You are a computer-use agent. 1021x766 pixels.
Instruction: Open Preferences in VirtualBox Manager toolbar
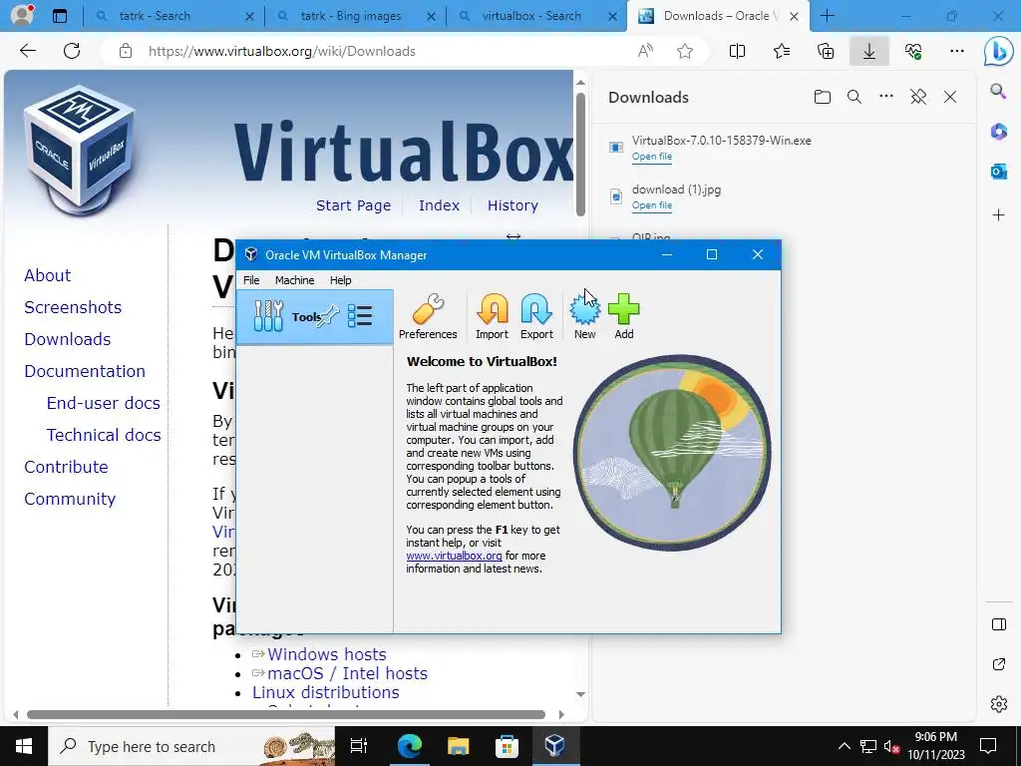pyautogui.click(x=428, y=316)
